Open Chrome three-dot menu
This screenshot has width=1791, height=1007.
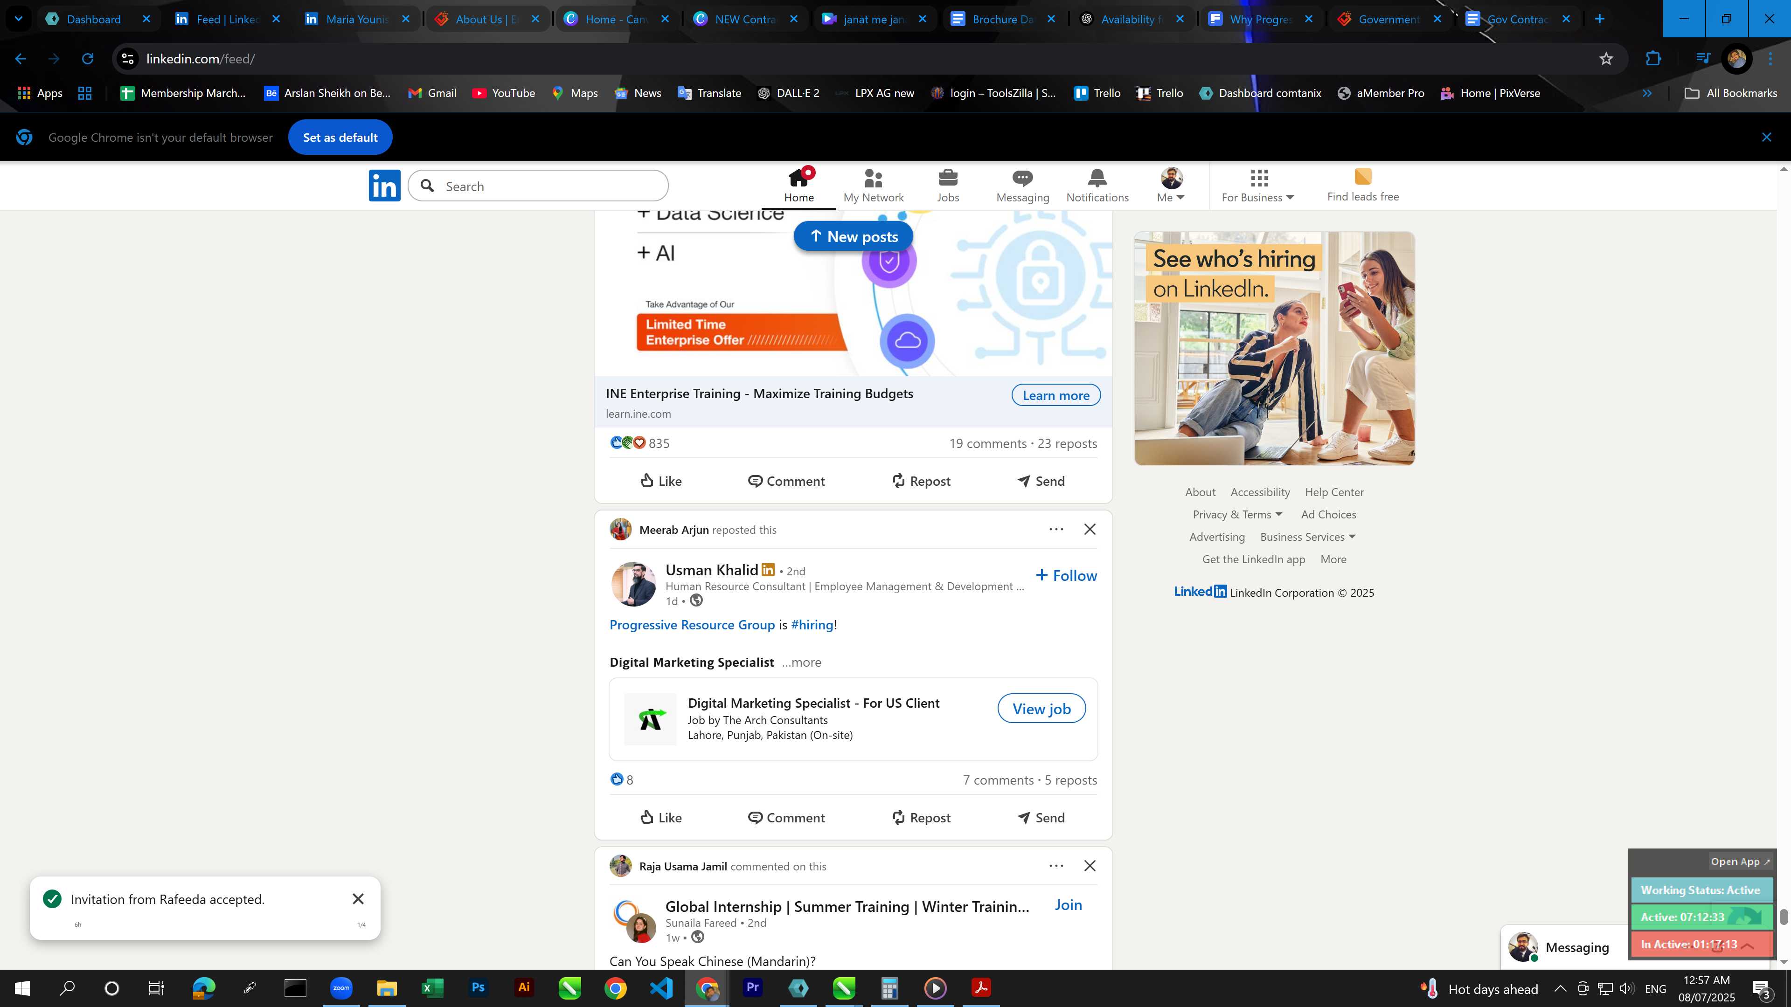1770,59
